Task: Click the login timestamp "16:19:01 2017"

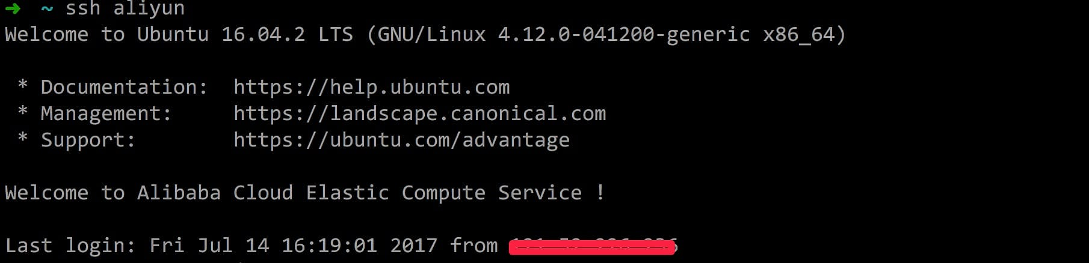Action: click(x=359, y=246)
